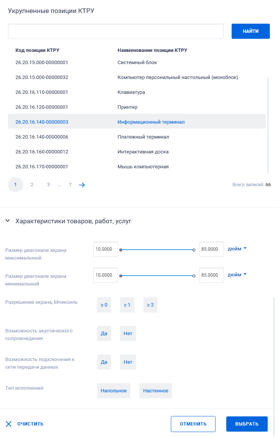Select the Мышь компьютерная row

pos(137,167)
